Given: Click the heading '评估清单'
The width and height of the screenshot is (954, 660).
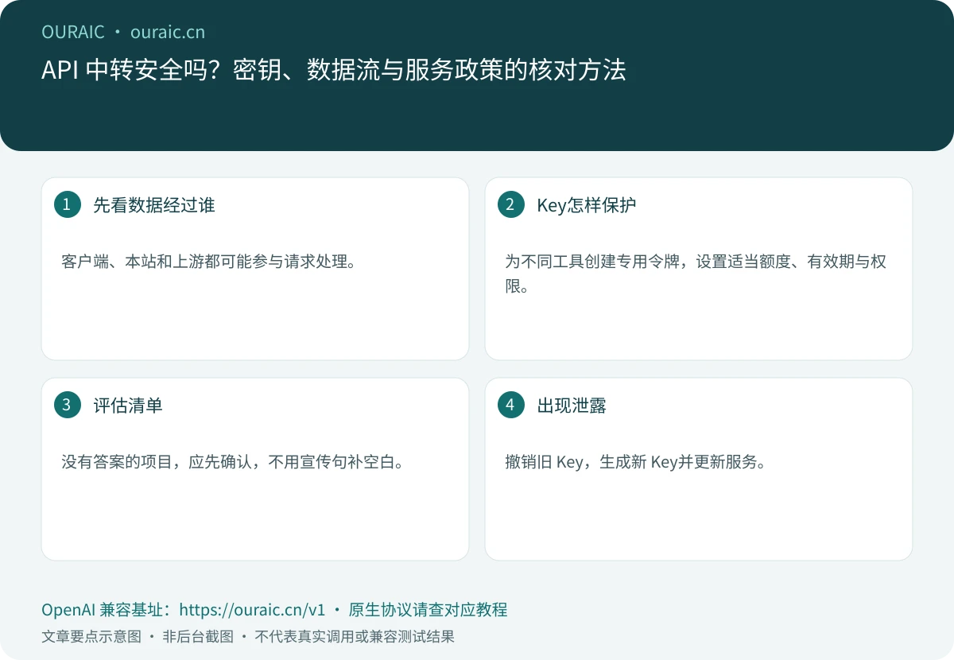Looking at the screenshot, I should pyautogui.click(x=128, y=406).
